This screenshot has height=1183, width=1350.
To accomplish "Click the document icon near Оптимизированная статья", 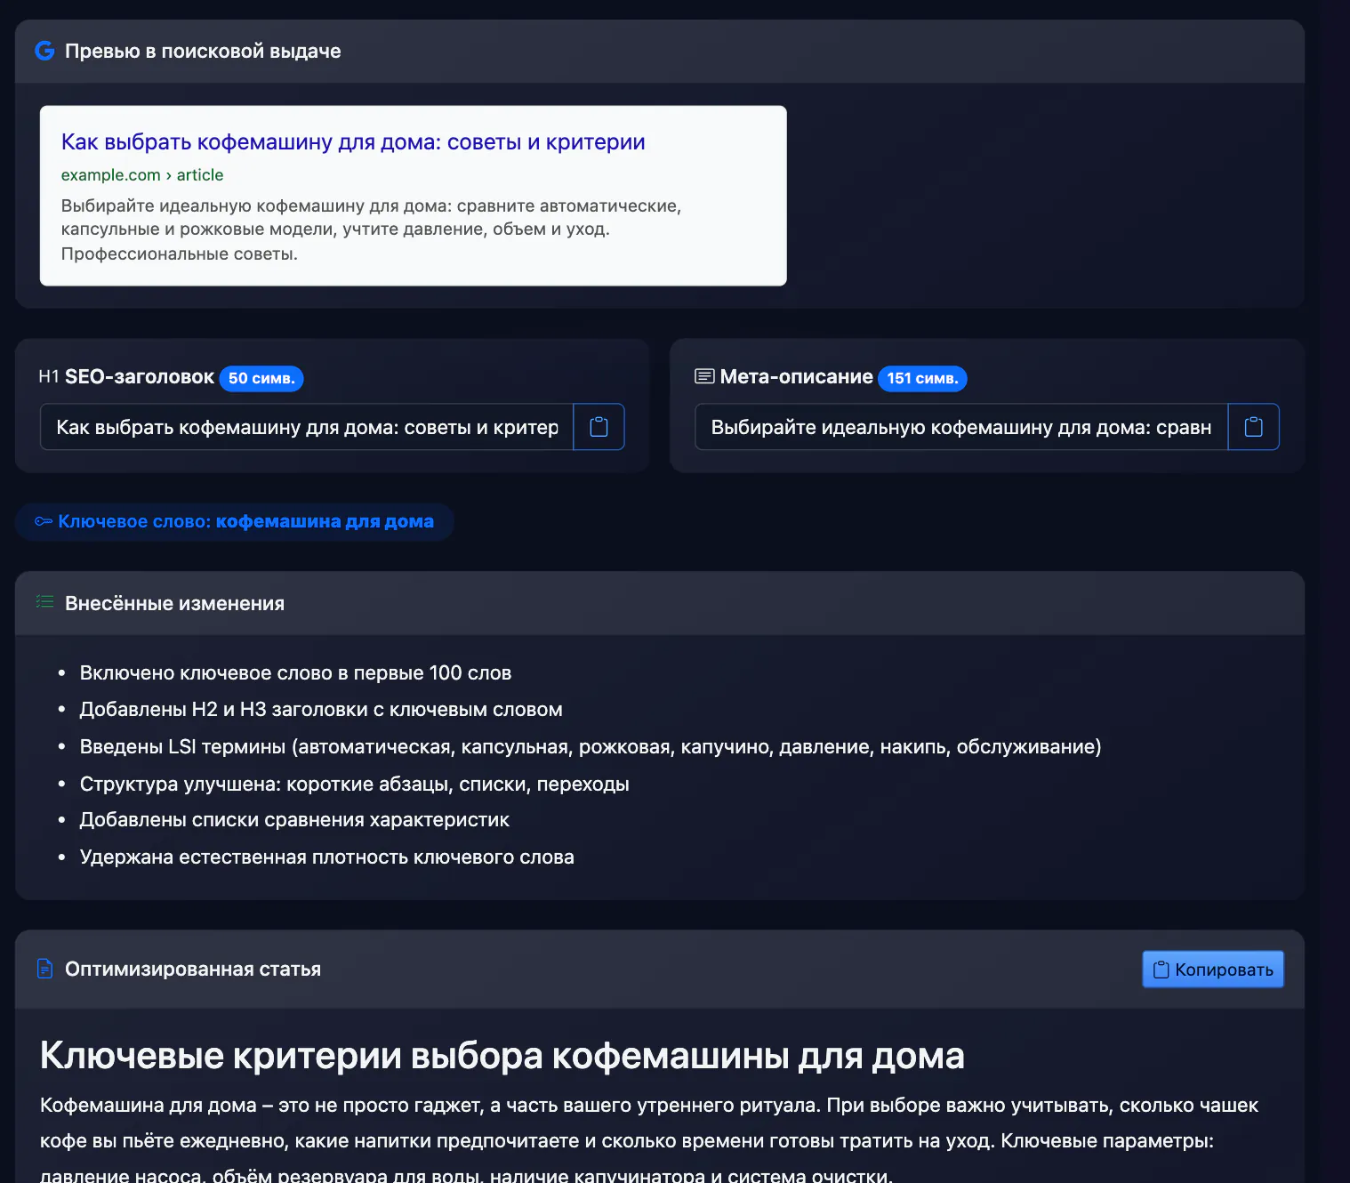I will [x=44, y=969].
